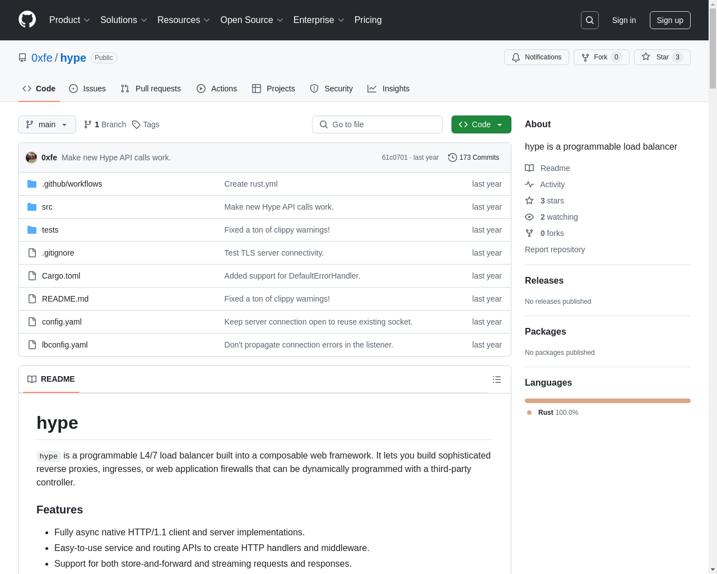
Task: Open the green Code dropdown button
Action: [481, 124]
